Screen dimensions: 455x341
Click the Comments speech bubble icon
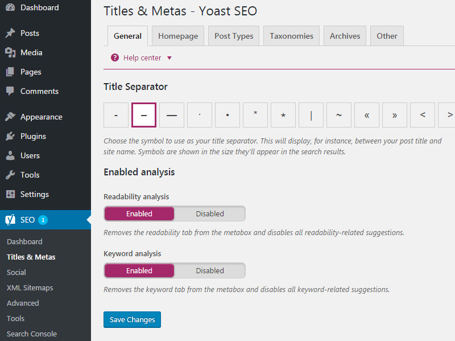pyautogui.click(x=10, y=91)
